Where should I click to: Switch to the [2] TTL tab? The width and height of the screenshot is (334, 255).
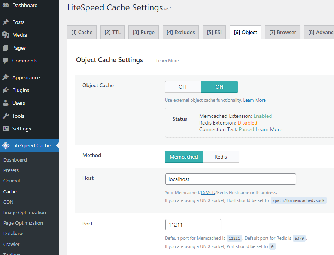click(x=112, y=32)
